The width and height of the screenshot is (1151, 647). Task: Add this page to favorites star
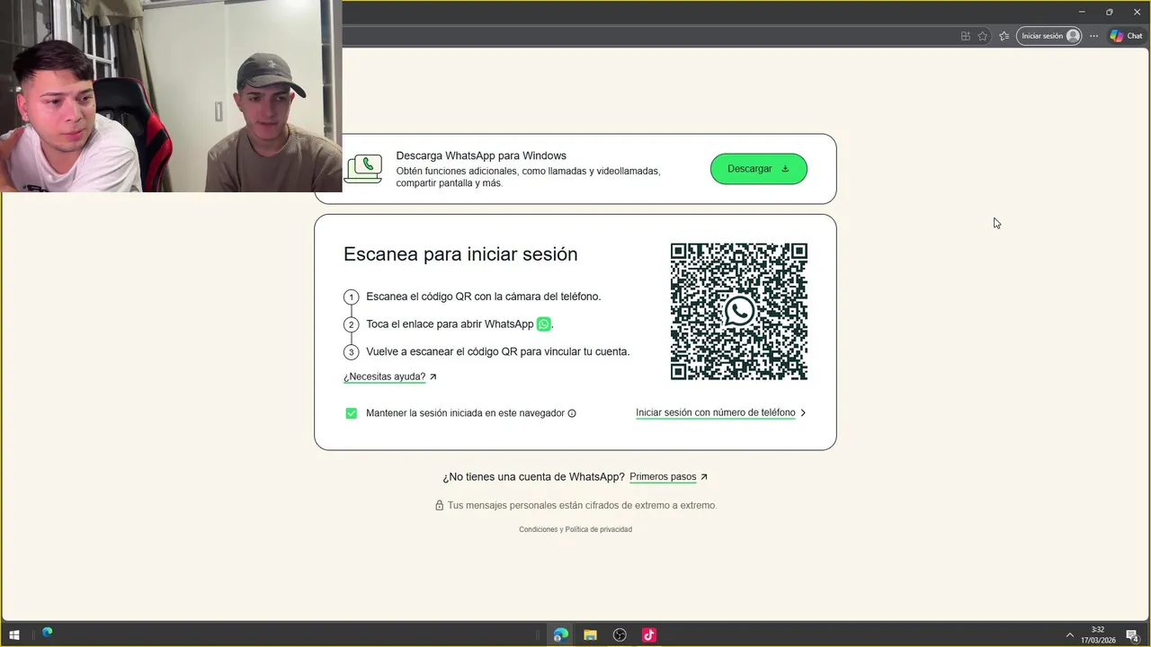[983, 36]
